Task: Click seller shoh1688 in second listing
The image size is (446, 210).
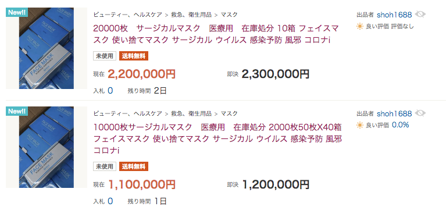Action: point(394,114)
